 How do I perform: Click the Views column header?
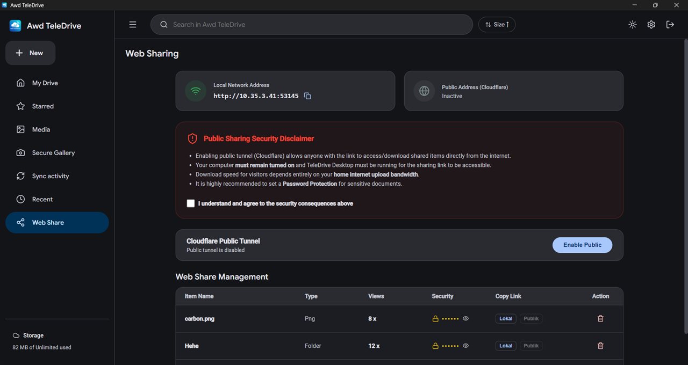pyautogui.click(x=376, y=296)
